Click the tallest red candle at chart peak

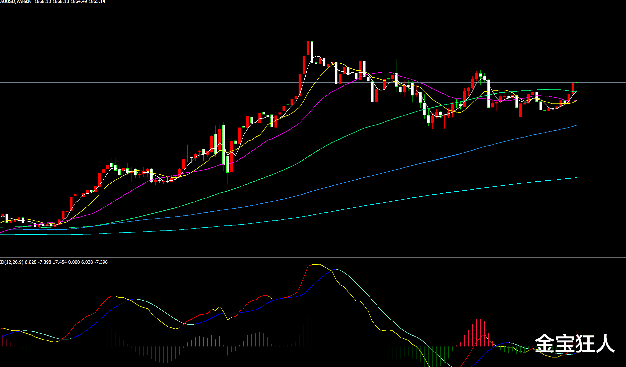308,48
